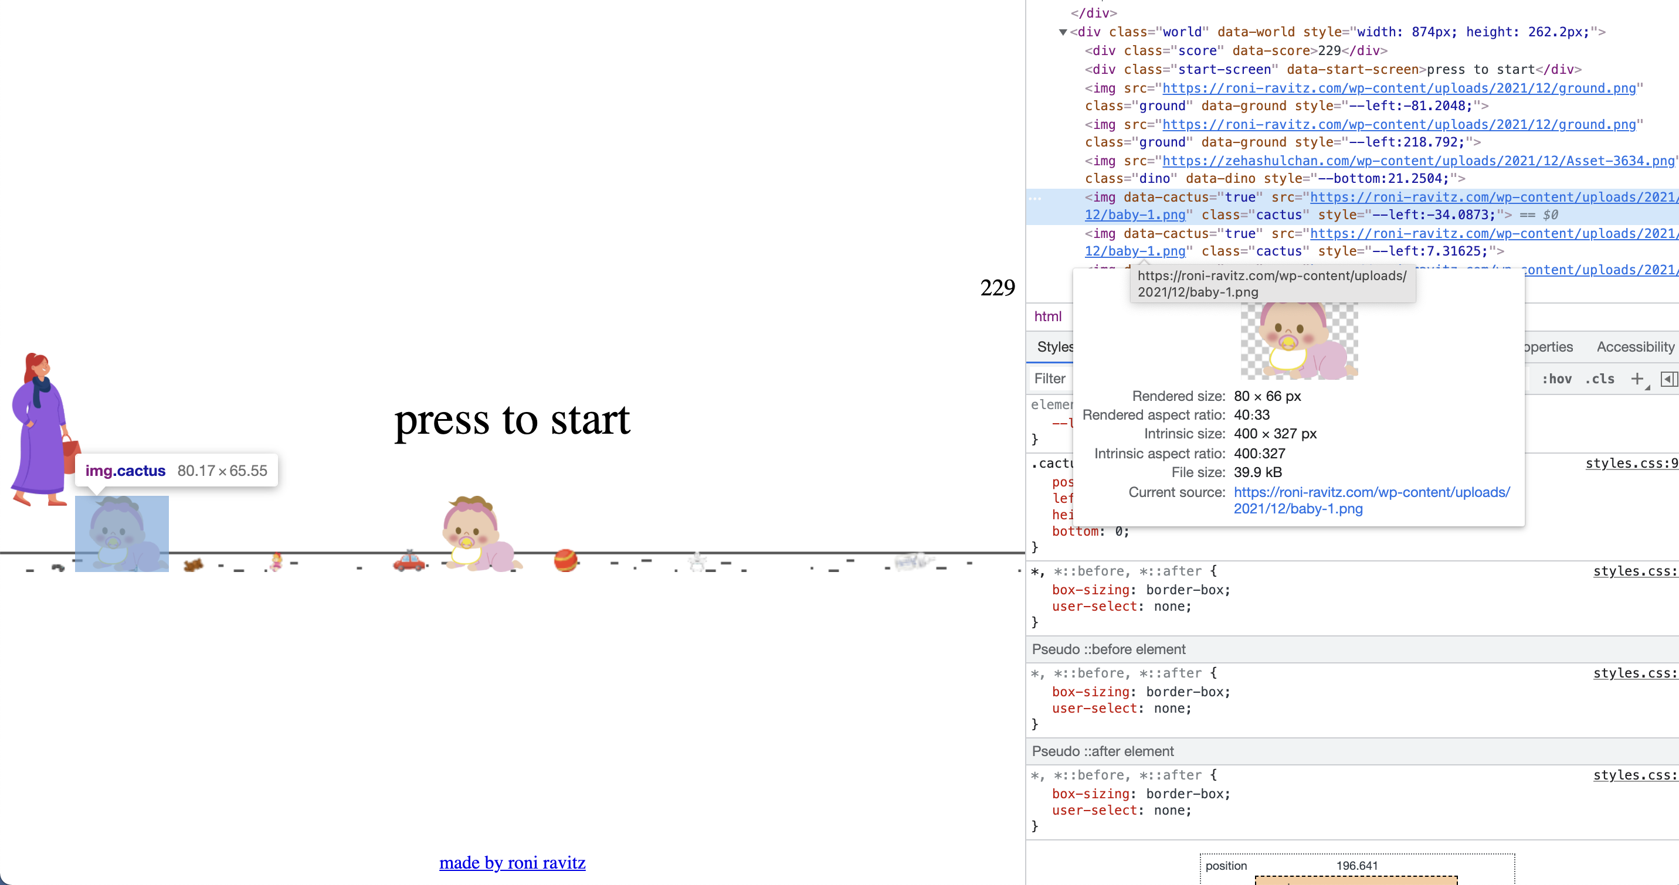1679x885 pixels.
Task: Click the Filter field in the Styles pane
Action: pyautogui.click(x=1050, y=379)
